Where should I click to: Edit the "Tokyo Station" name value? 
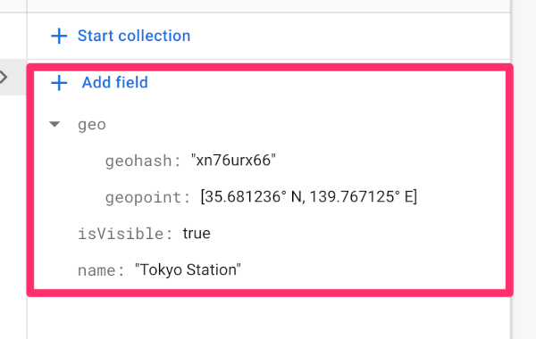(x=188, y=269)
